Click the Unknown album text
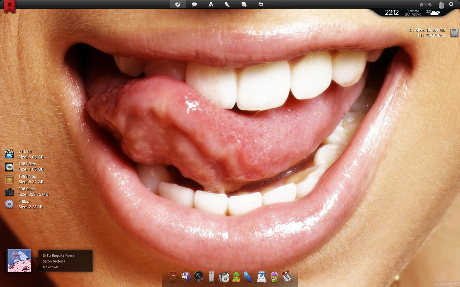 tap(50, 267)
